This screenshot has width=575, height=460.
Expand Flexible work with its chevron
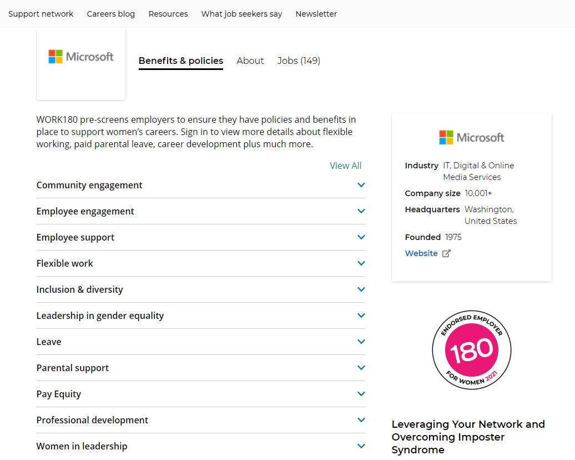pos(361,263)
